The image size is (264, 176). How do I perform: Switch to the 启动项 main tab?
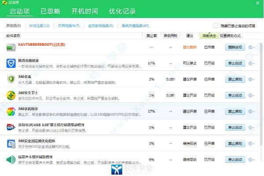(19, 11)
